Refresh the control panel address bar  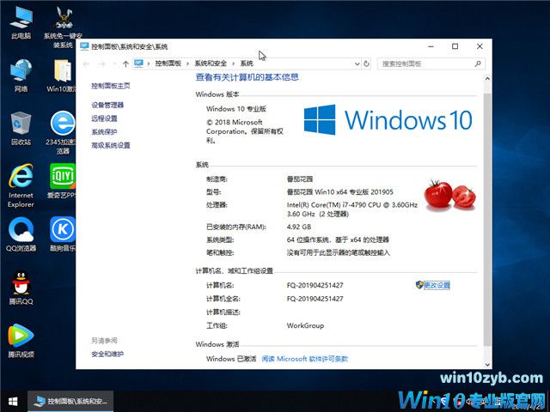pos(366,64)
